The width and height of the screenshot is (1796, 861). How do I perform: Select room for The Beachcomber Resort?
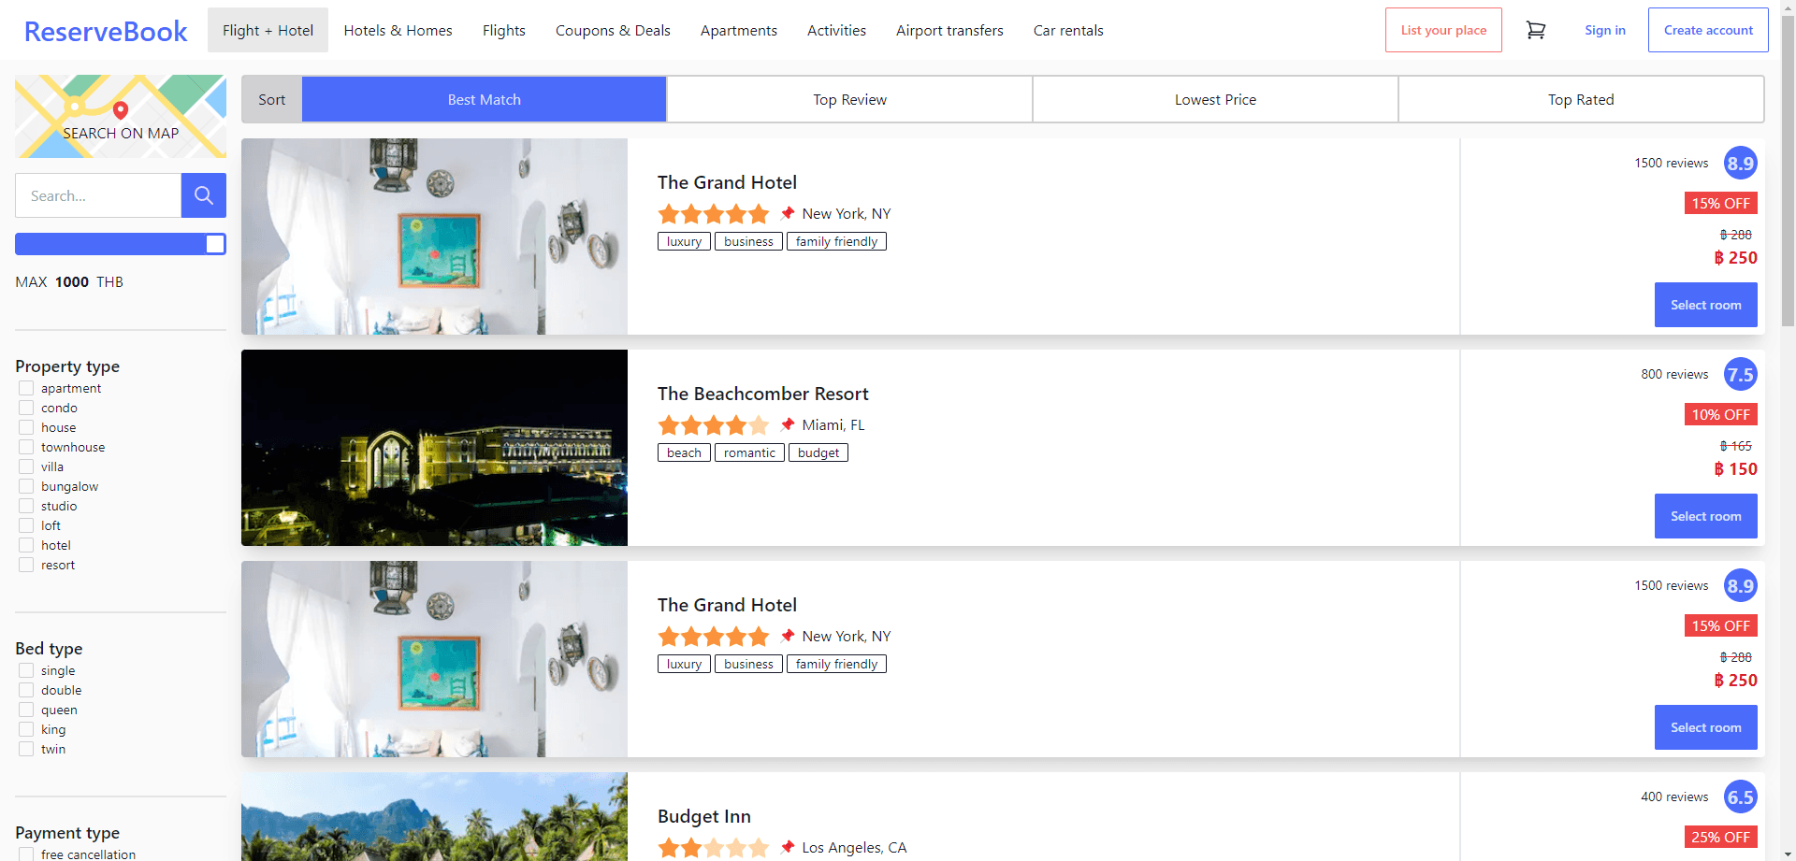(1705, 516)
